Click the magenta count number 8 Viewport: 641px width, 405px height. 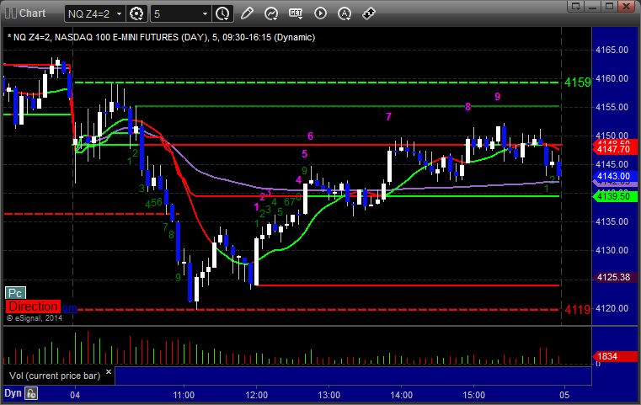[467, 107]
